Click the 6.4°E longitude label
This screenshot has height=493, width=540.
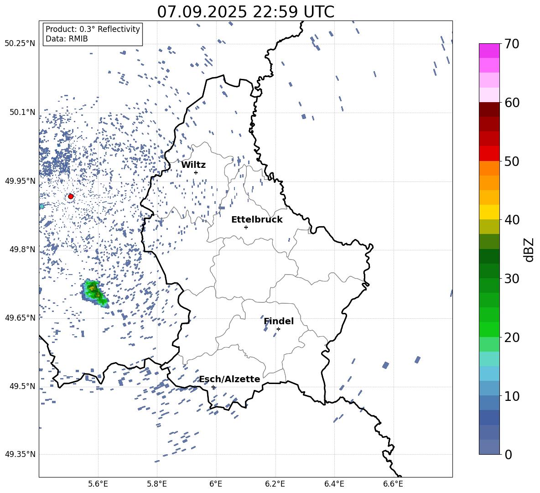[x=334, y=484]
